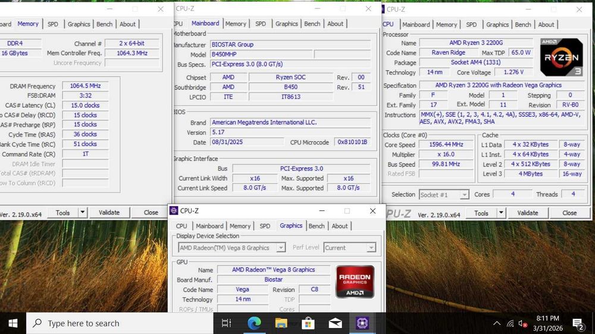Click Ryzen 3 logo in CPU window
Screen dimensions: 595x334
(x=561, y=57)
